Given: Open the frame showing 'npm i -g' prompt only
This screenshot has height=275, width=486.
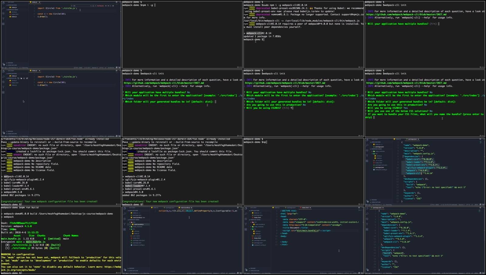Looking at the screenshot, I should (x=182, y=34).
